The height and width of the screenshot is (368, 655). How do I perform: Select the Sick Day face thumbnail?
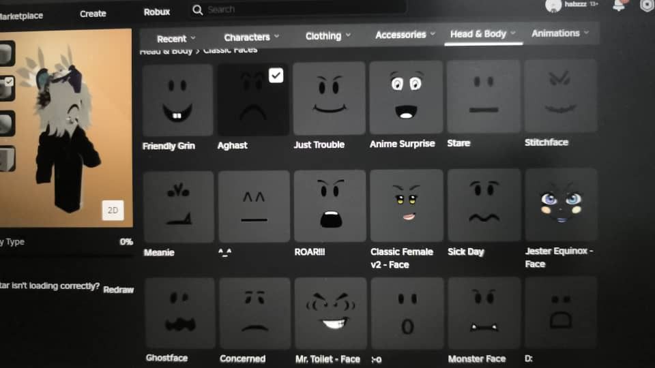484,205
